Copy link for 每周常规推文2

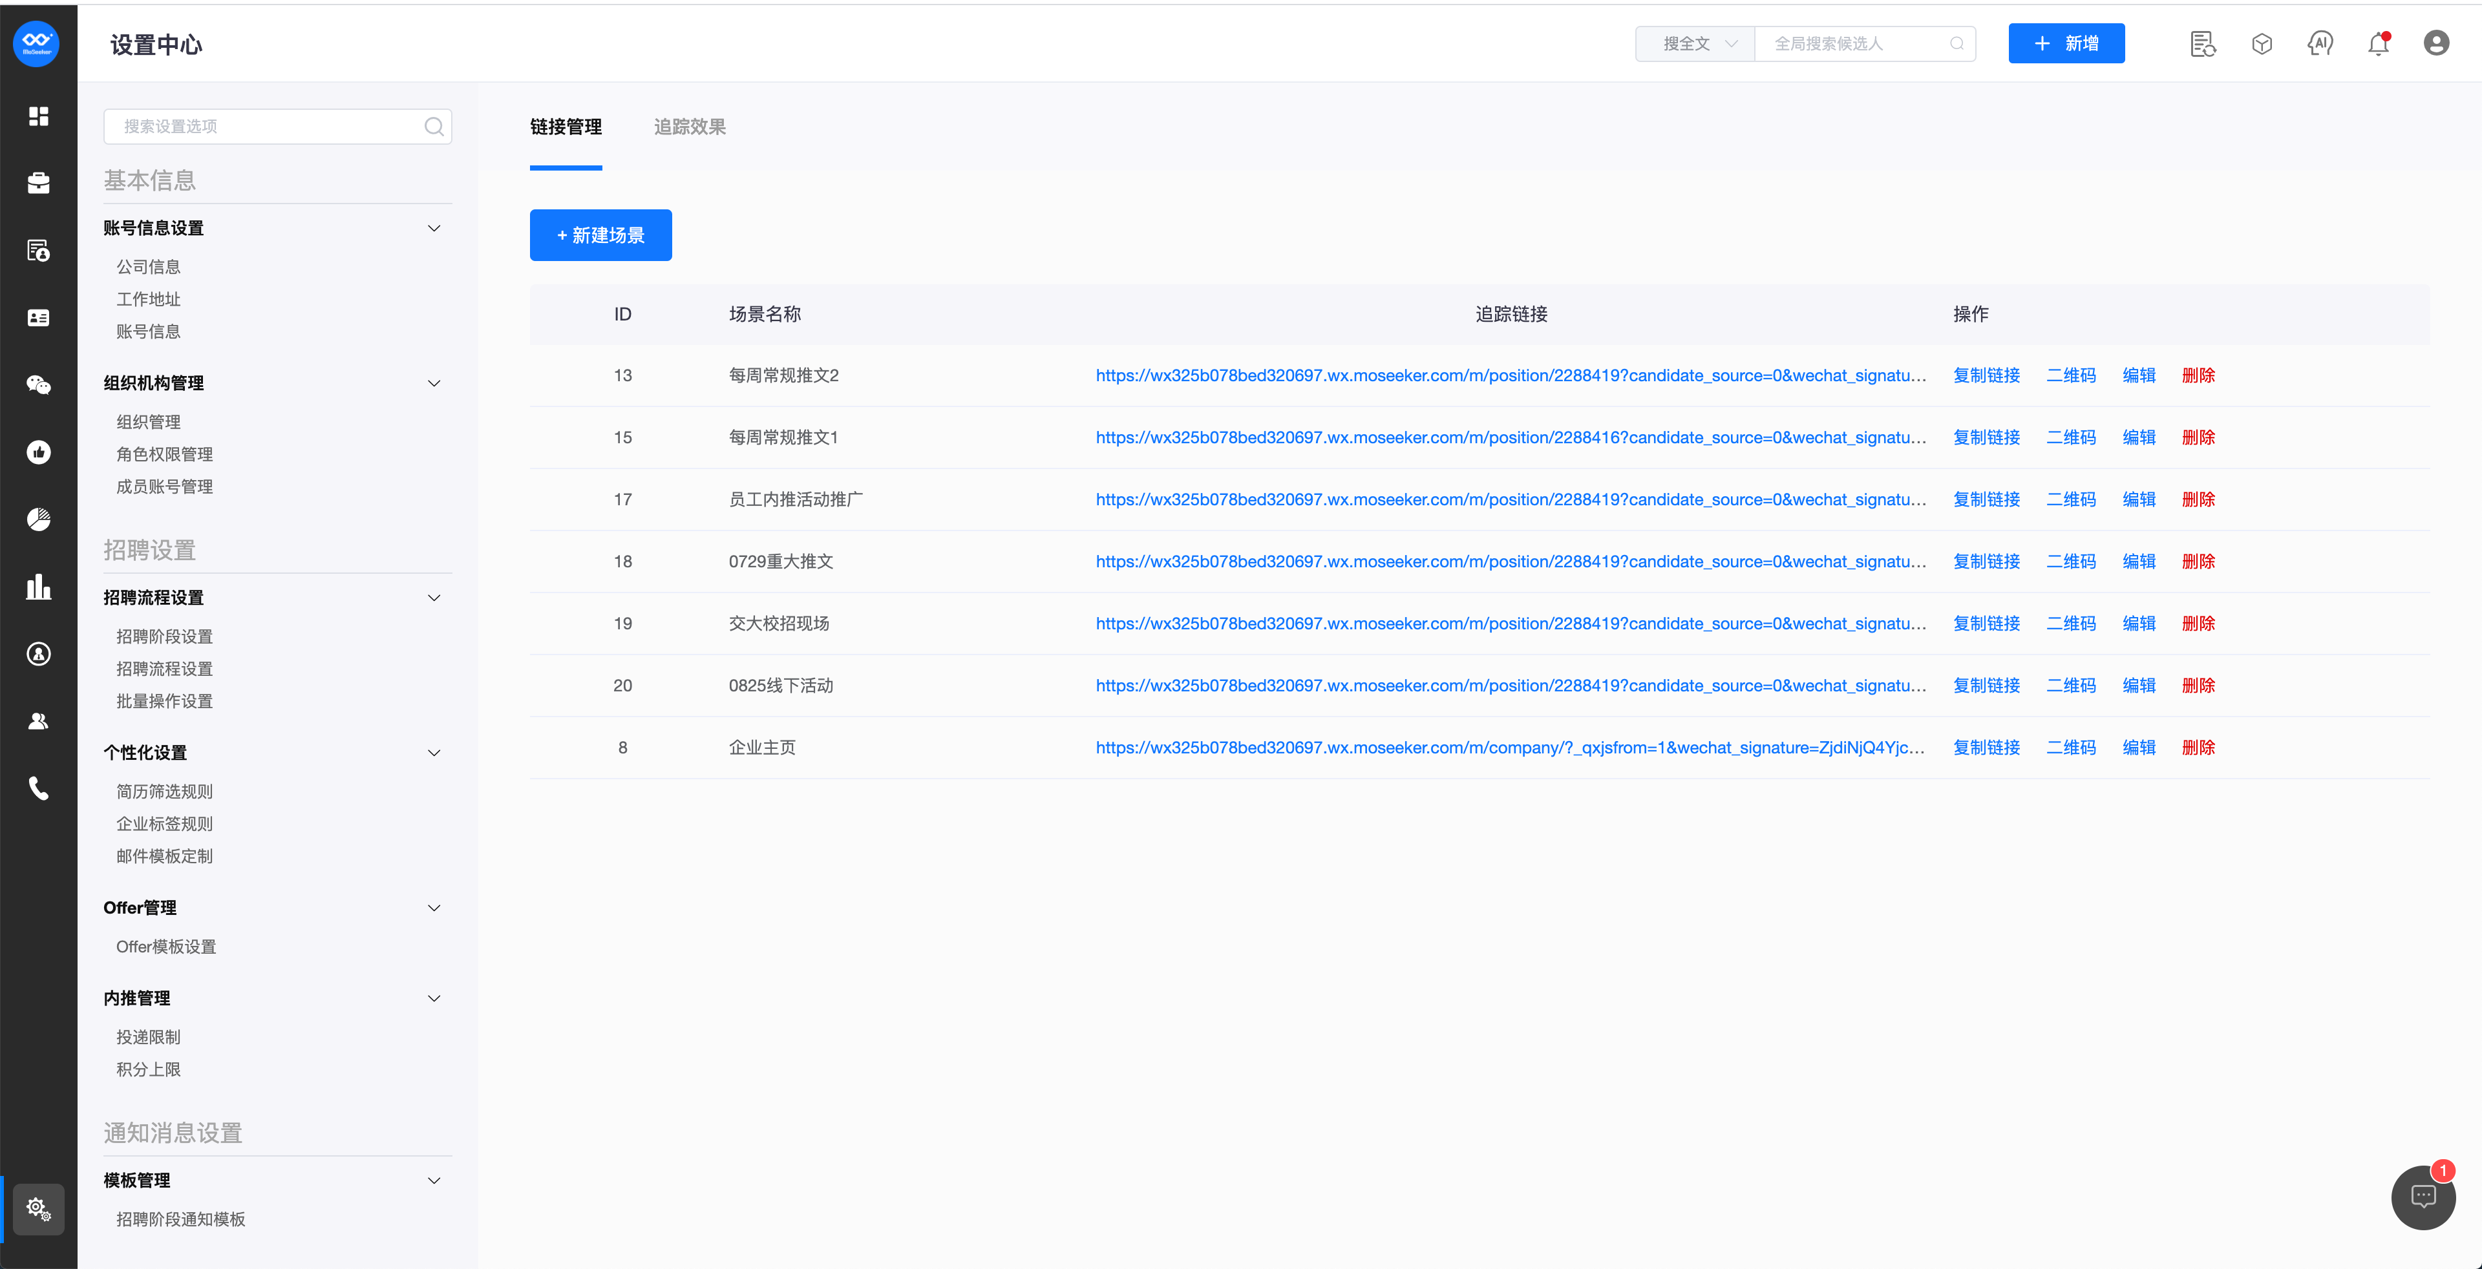click(1986, 375)
